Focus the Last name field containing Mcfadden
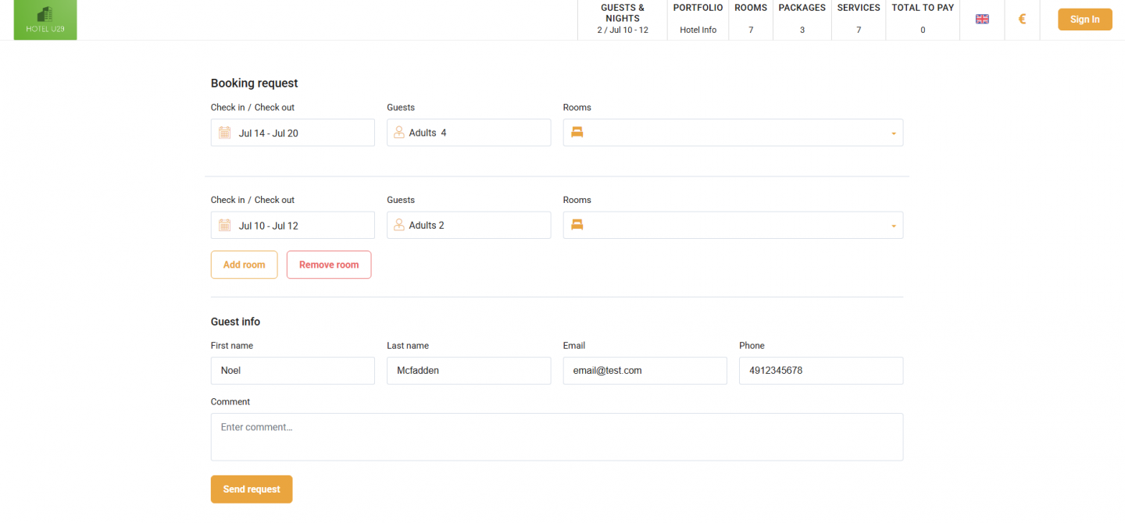The image size is (1125, 523). 469,371
